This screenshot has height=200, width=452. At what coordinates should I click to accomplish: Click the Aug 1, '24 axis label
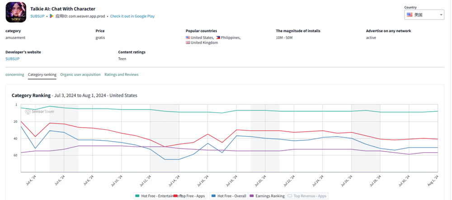[x=433, y=180]
